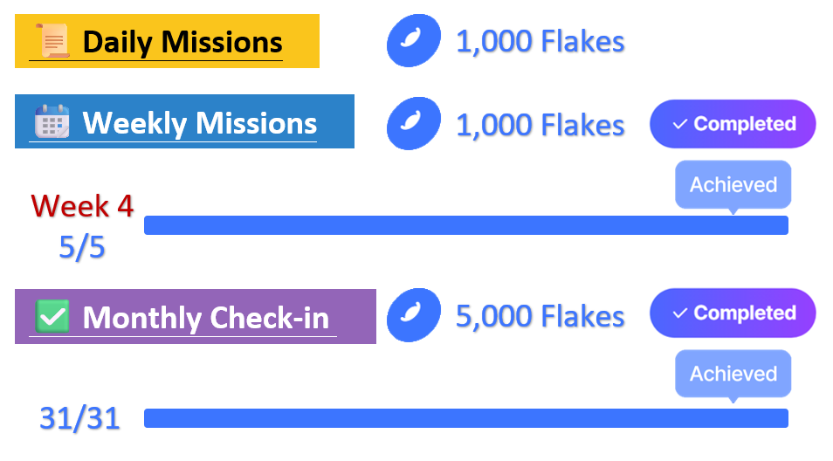Image resolution: width=833 pixels, height=461 pixels.
Task: Open the Monthly Check-in tab
Action: pyautogui.click(x=208, y=317)
